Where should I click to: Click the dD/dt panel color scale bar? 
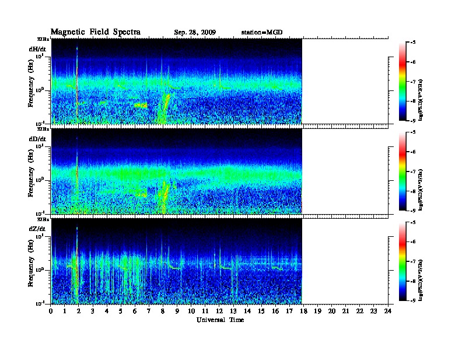(x=402, y=171)
